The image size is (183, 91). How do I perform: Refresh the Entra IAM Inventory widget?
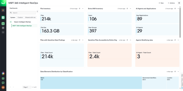(127, 8)
